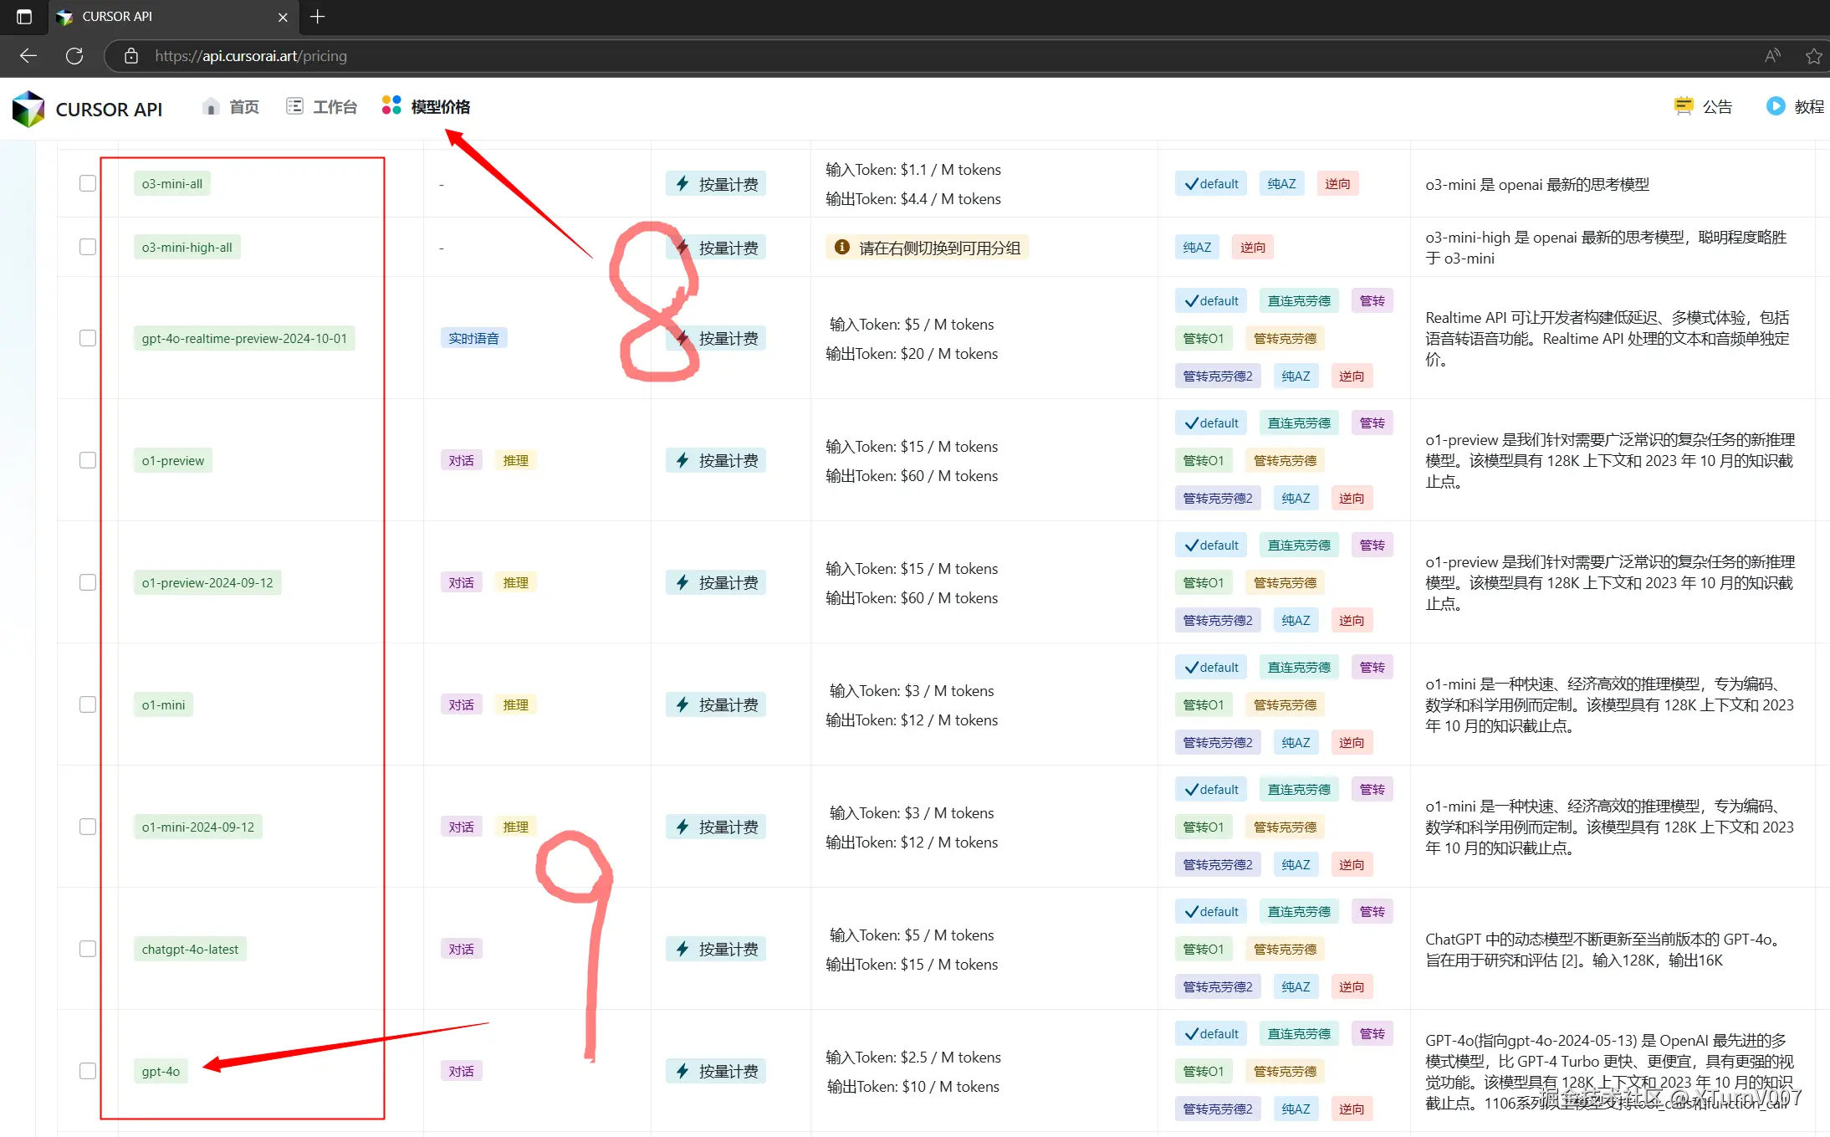Reload the page with the refresh icon
The width and height of the screenshot is (1830, 1137).
point(74,56)
